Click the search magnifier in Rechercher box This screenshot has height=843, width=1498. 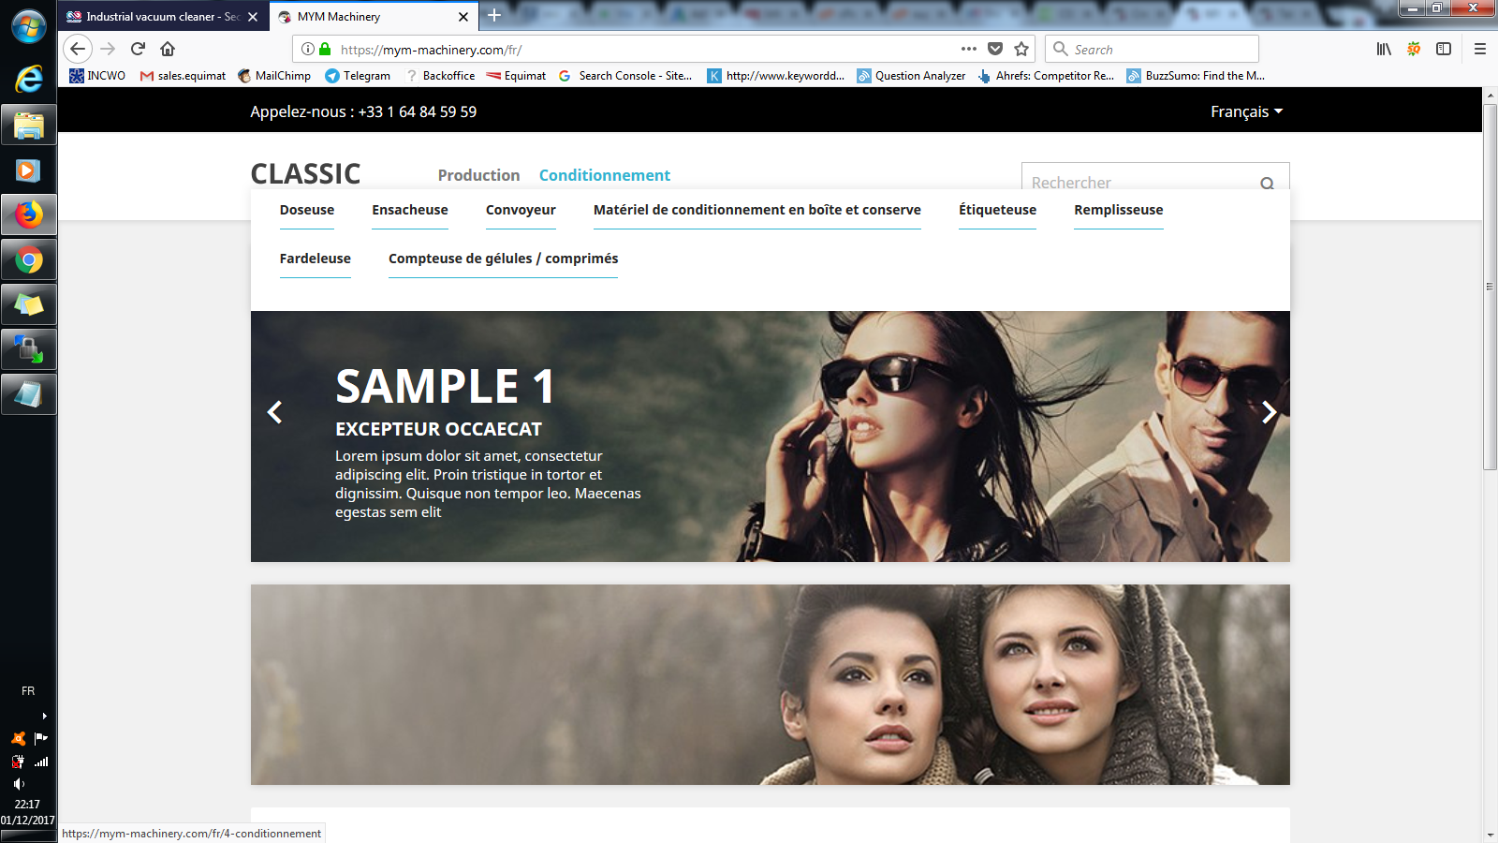click(1267, 183)
